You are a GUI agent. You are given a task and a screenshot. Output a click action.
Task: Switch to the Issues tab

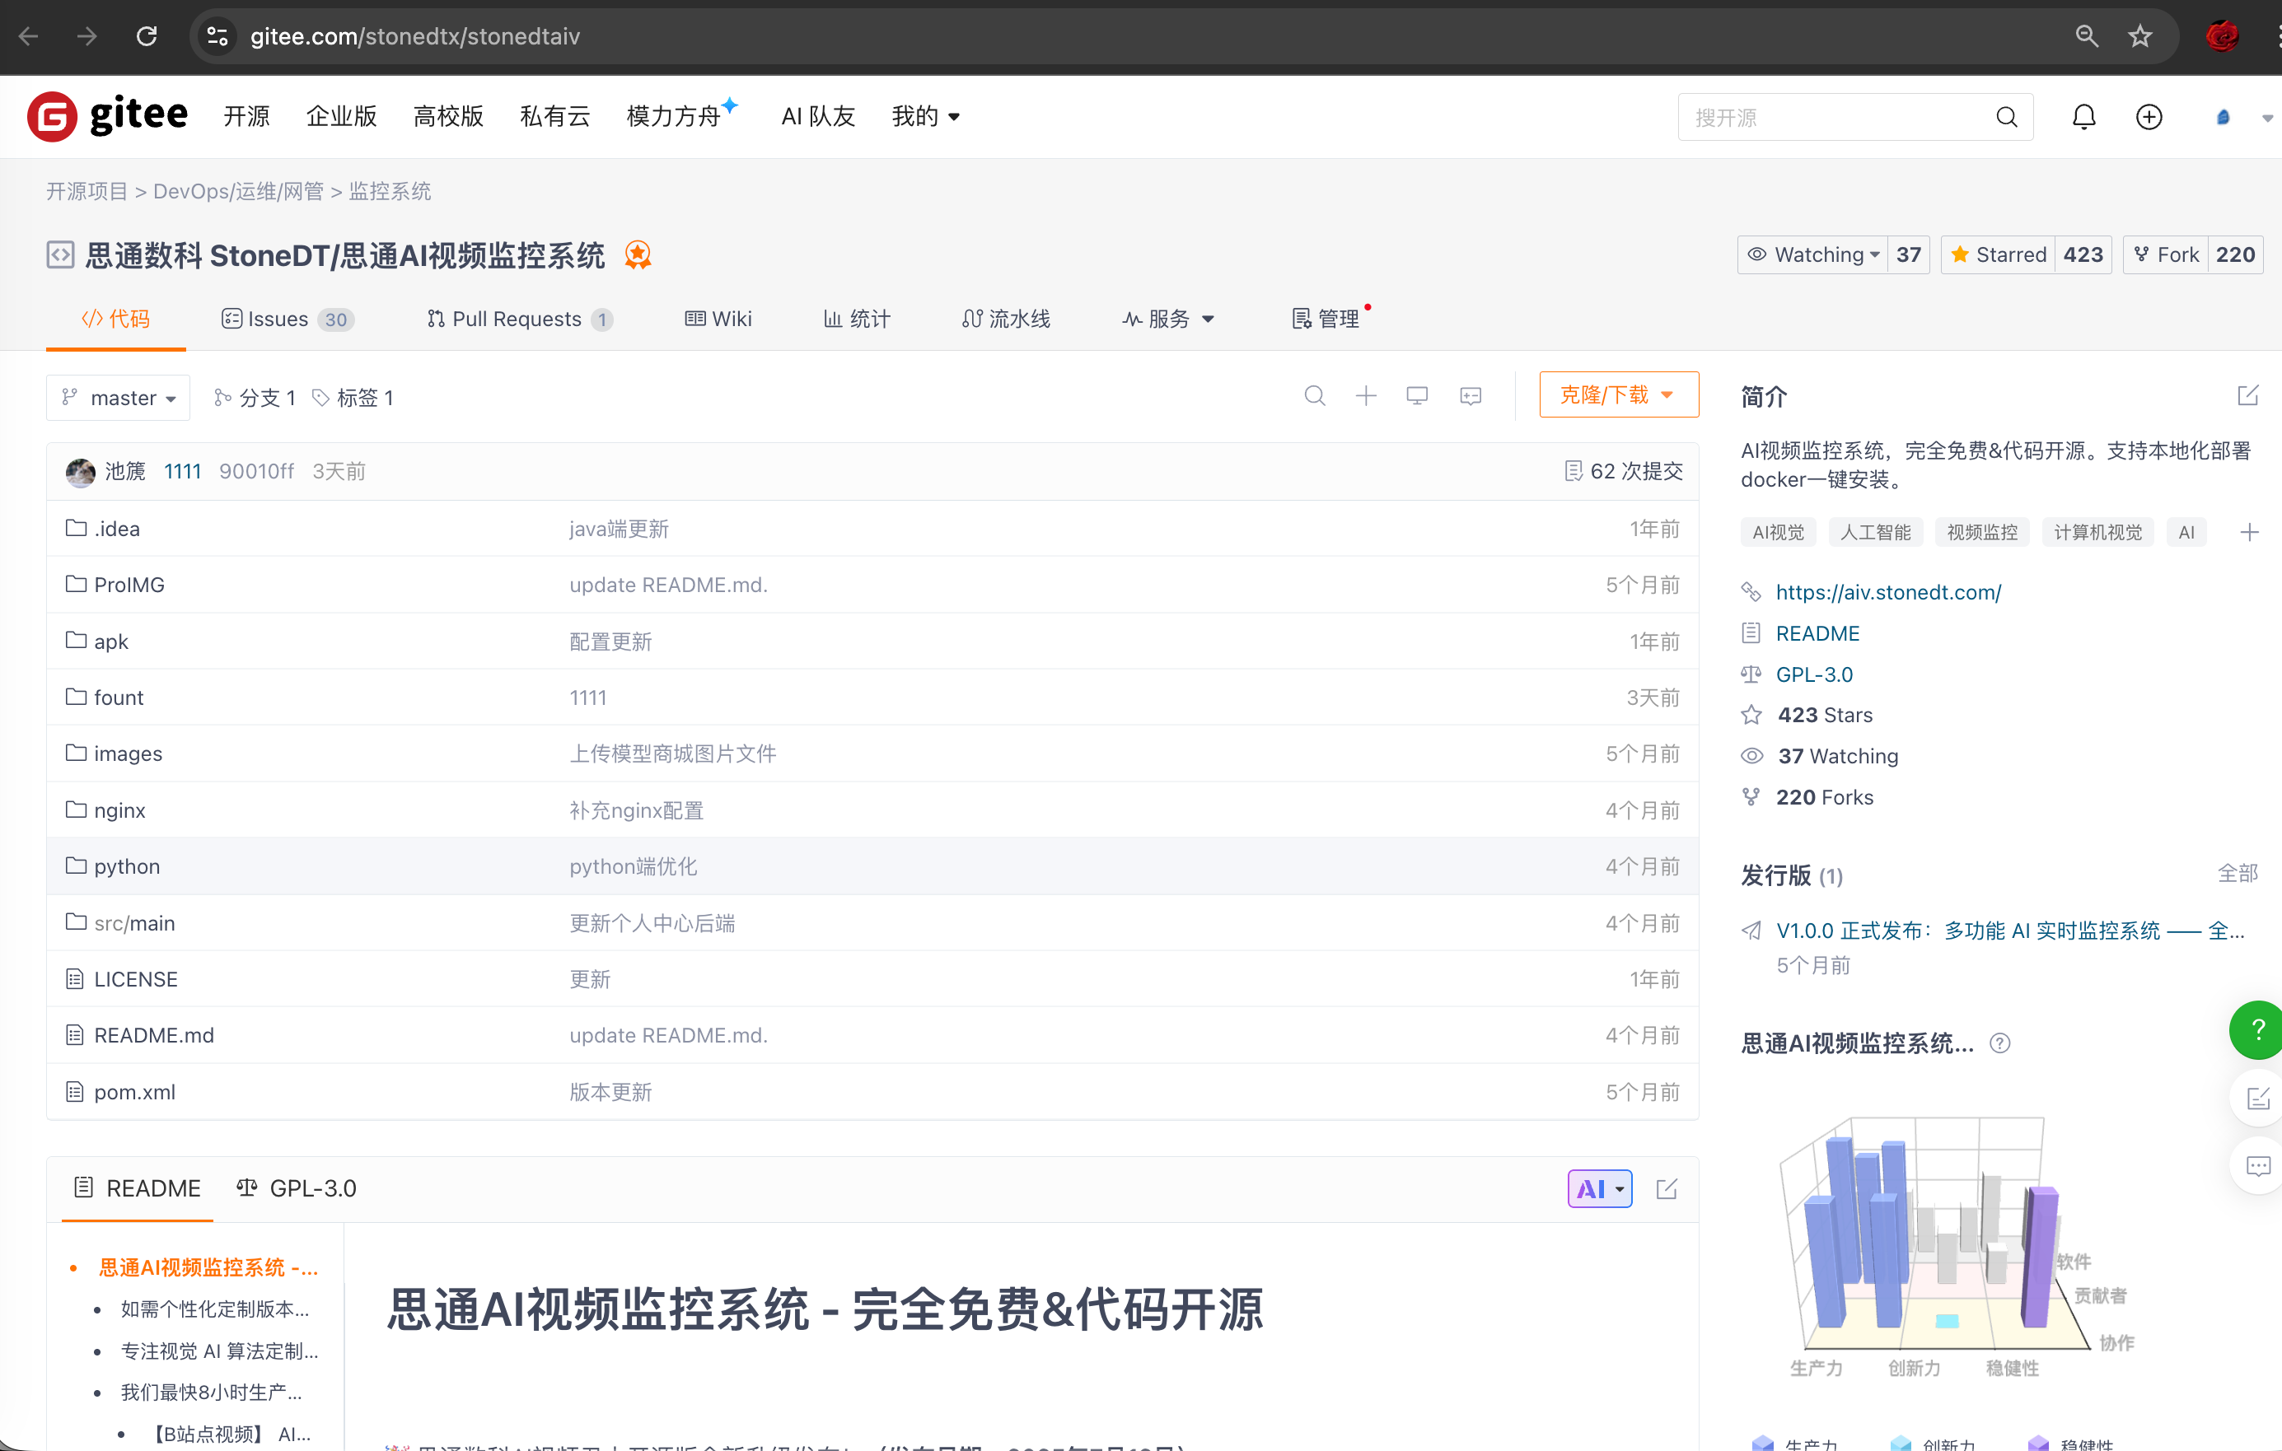(x=275, y=320)
